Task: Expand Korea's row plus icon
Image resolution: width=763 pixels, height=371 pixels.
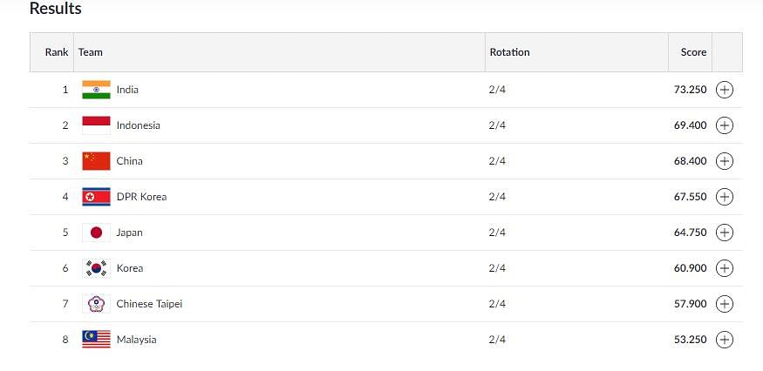Action: pyautogui.click(x=724, y=268)
